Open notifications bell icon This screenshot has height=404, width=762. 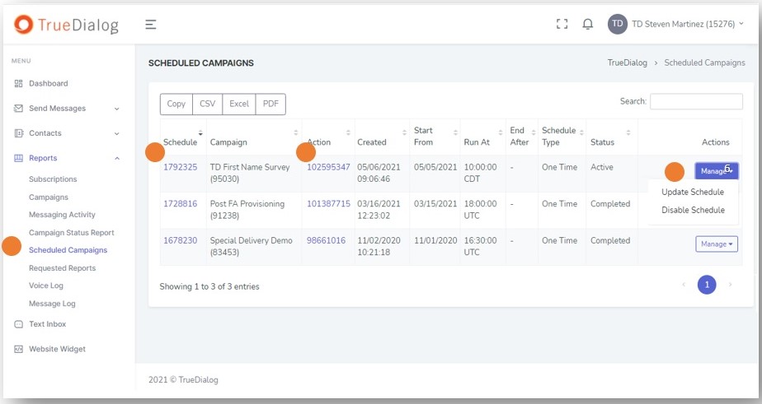587,24
